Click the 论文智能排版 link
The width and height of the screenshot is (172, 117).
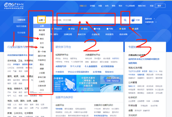(107, 66)
